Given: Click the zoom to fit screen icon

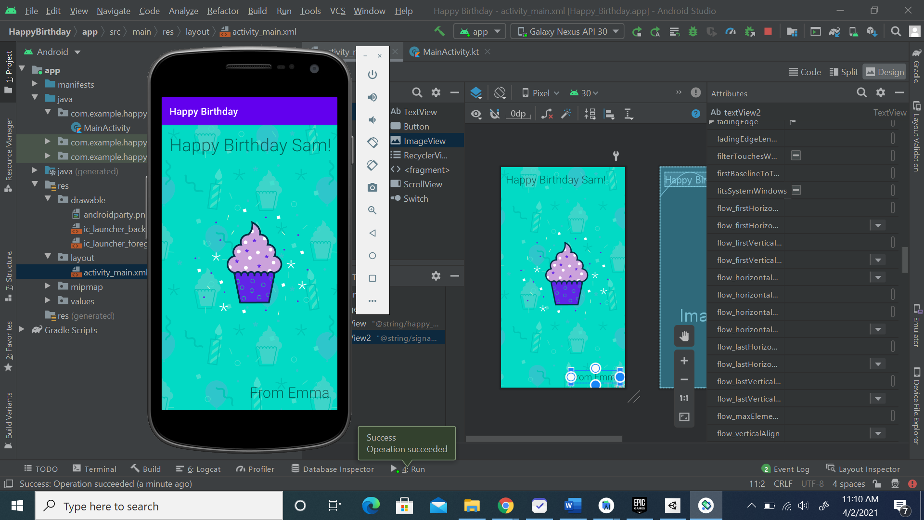Looking at the screenshot, I should pyautogui.click(x=684, y=417).
